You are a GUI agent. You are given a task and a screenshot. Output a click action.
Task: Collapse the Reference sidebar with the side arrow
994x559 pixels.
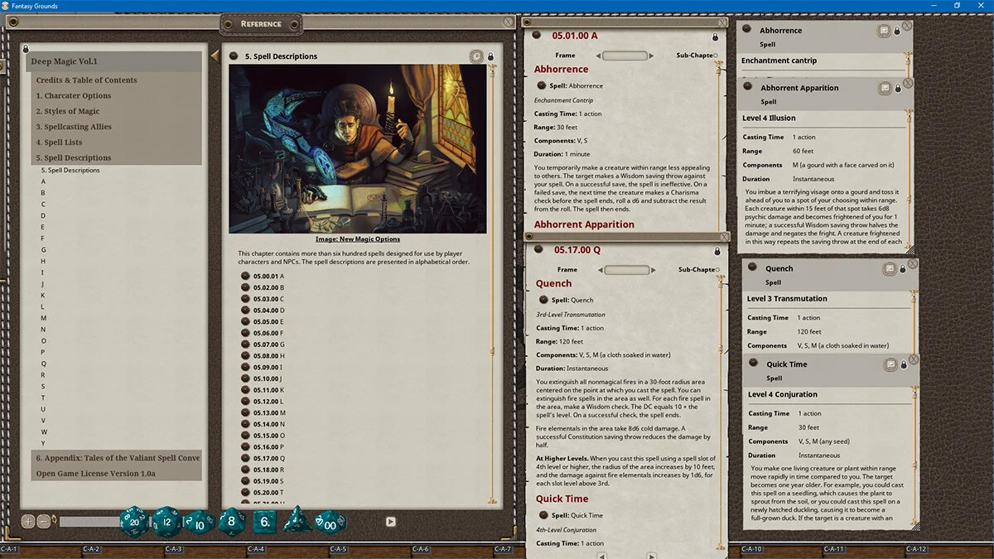tap(215, 55)
